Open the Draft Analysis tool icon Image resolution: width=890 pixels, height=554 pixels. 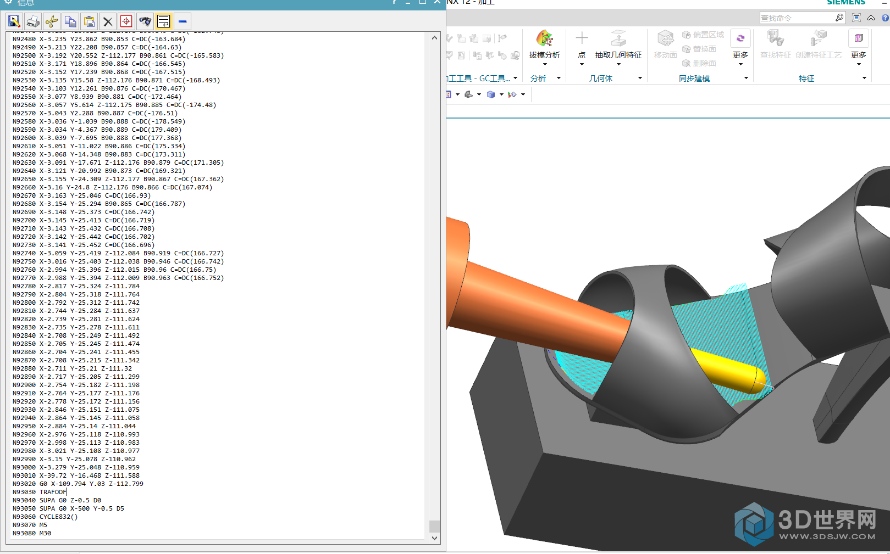[x=544, y=38]
